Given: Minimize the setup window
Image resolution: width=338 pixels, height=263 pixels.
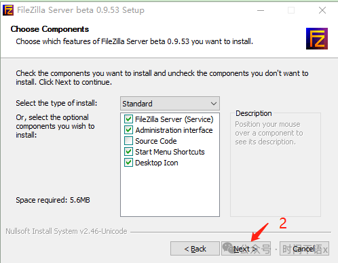Looking at the screenshot, I should click(261, 10).
